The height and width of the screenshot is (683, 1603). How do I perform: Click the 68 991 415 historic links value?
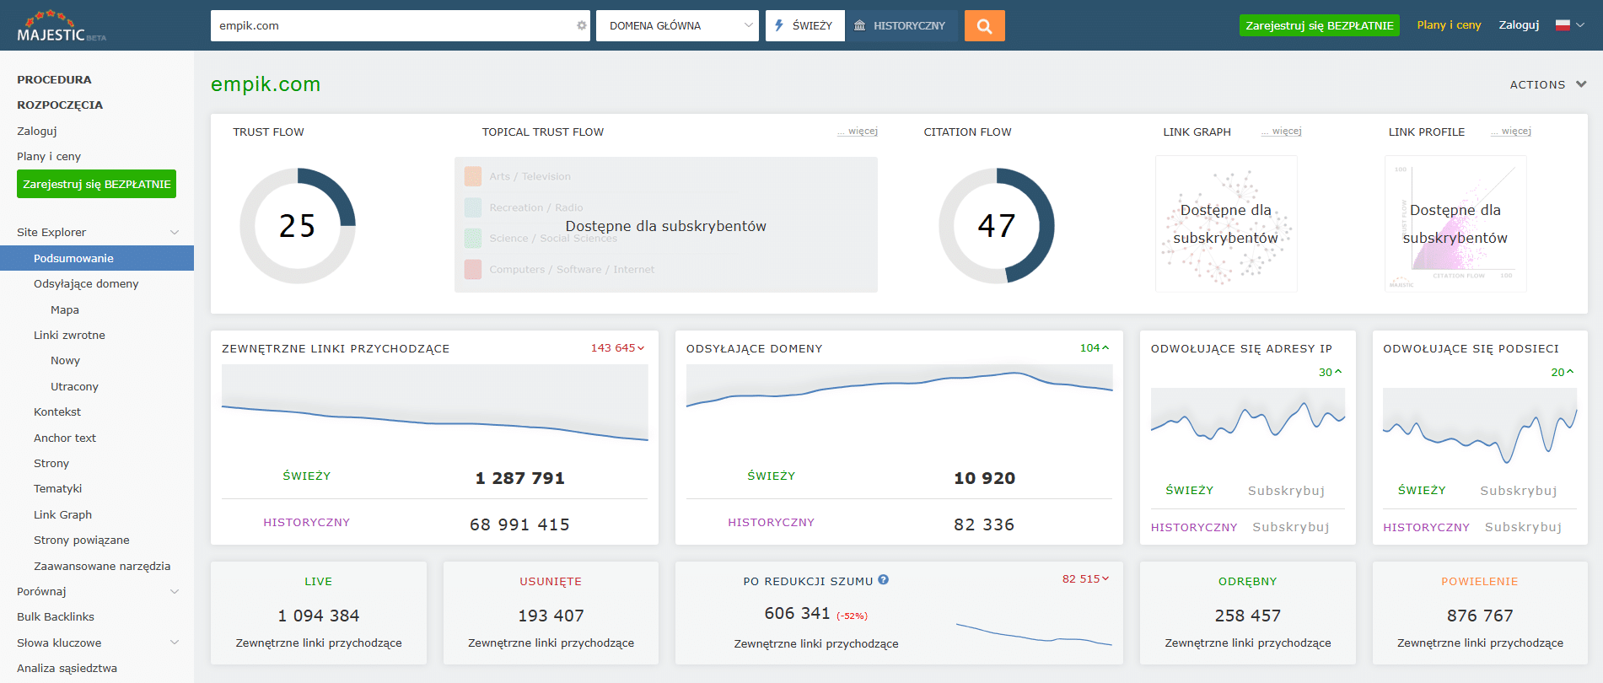[519, 524]
